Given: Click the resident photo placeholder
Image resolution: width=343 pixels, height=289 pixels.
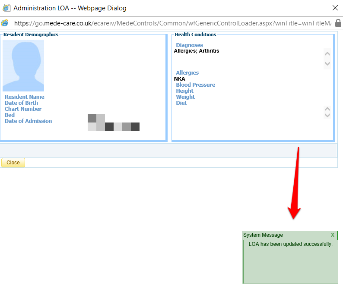Looking at the screenshot, I should pos(23,66).
